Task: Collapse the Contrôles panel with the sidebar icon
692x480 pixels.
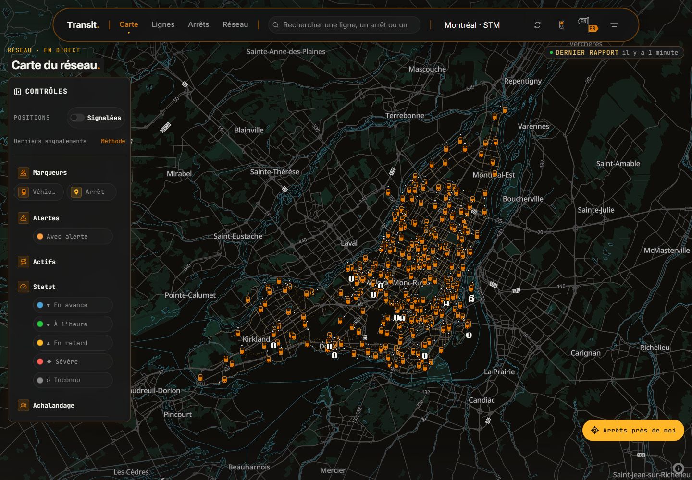Action: (18, 91)
